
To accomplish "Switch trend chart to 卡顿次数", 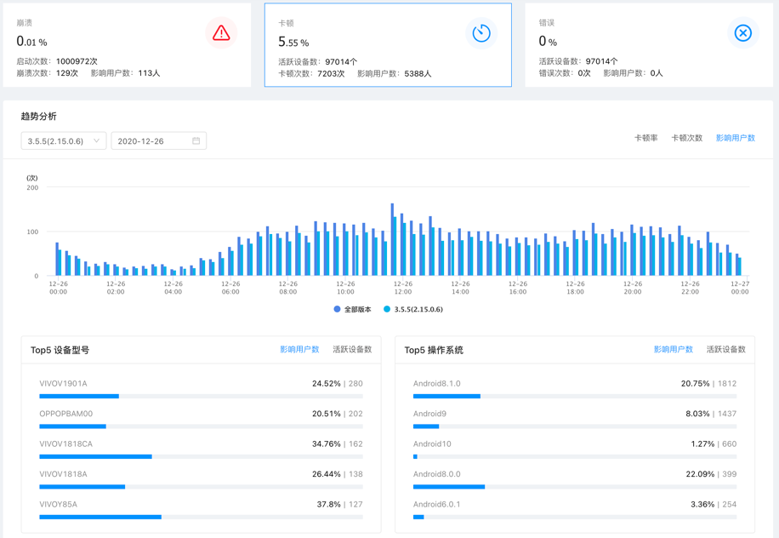I will click(686, 138).
